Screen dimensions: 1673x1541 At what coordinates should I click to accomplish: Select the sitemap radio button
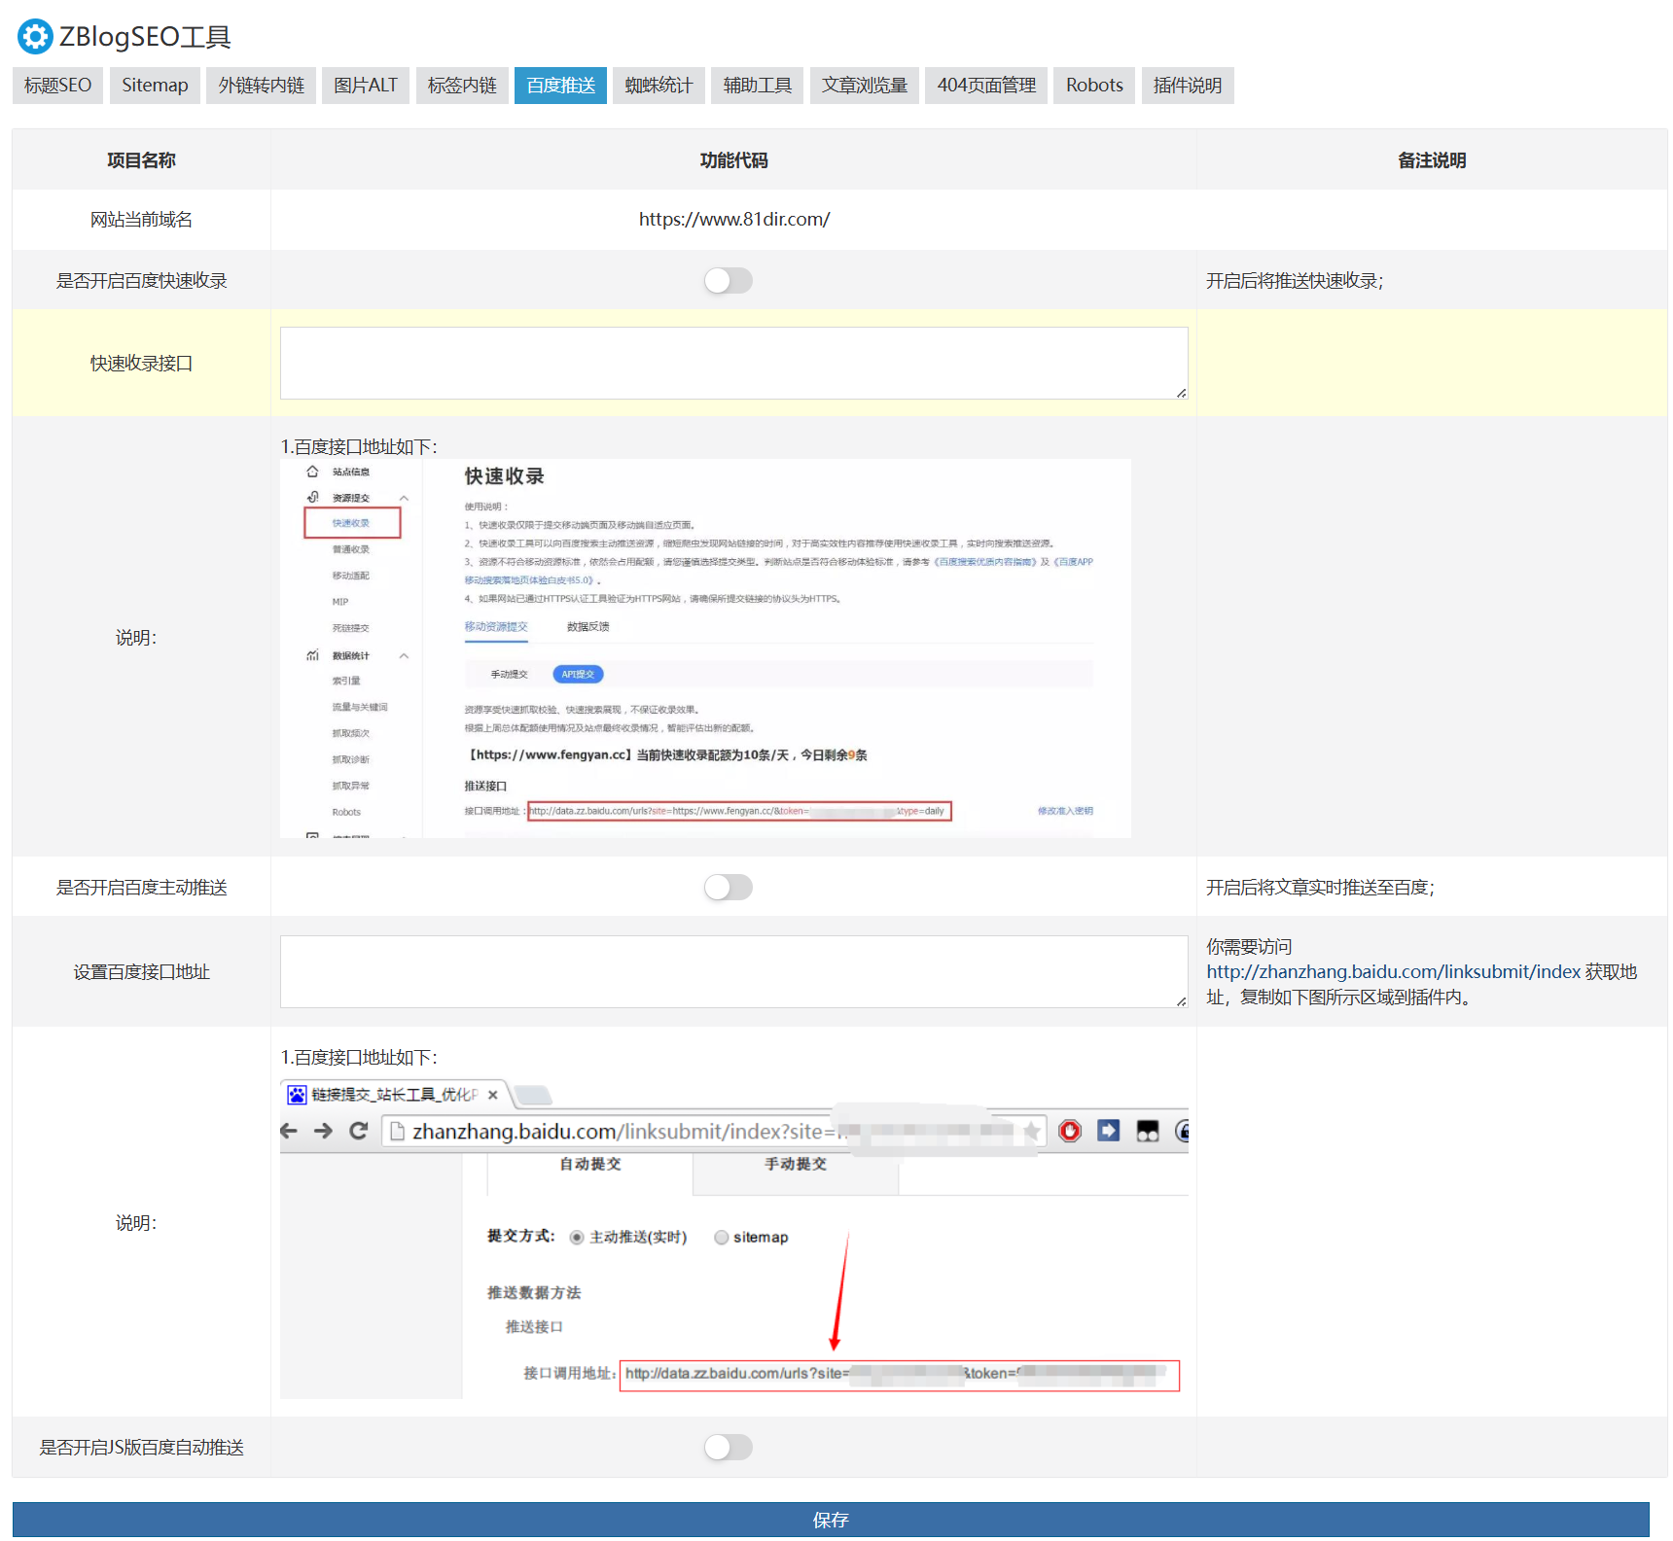pos(722,1238)
